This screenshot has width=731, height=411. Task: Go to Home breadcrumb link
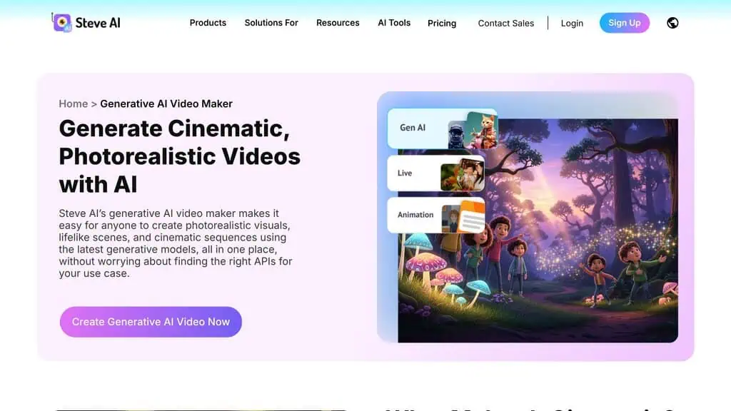(74, 104)
